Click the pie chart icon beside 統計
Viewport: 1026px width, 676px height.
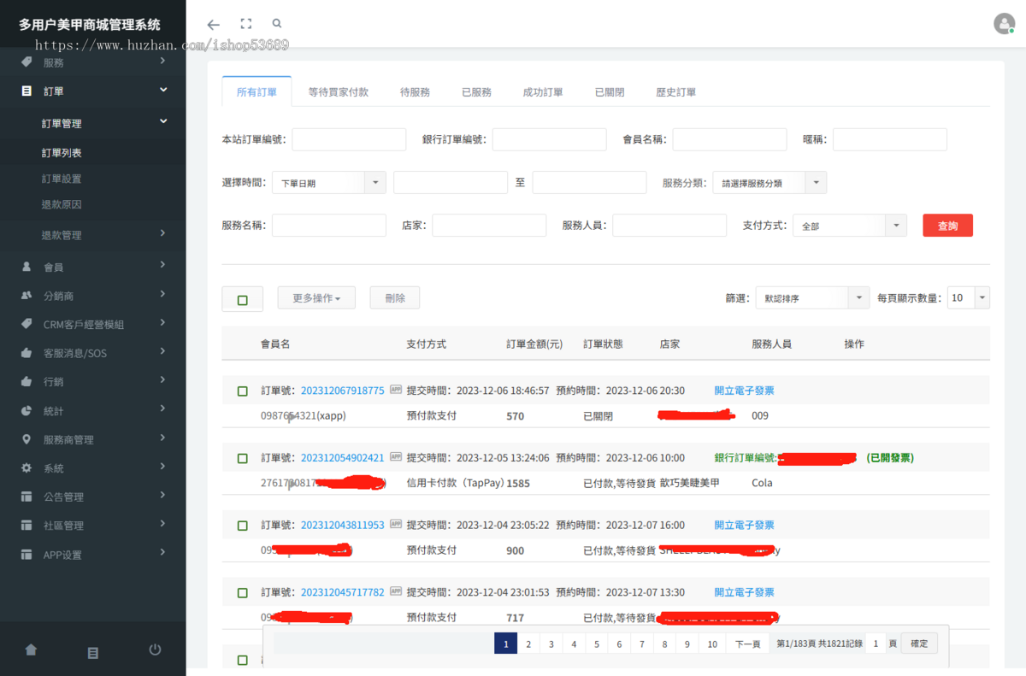[x=27, y=410]
